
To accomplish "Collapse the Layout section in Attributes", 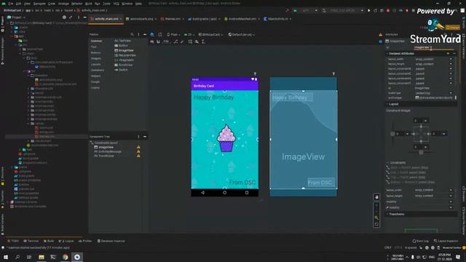I will click(387, 104).
